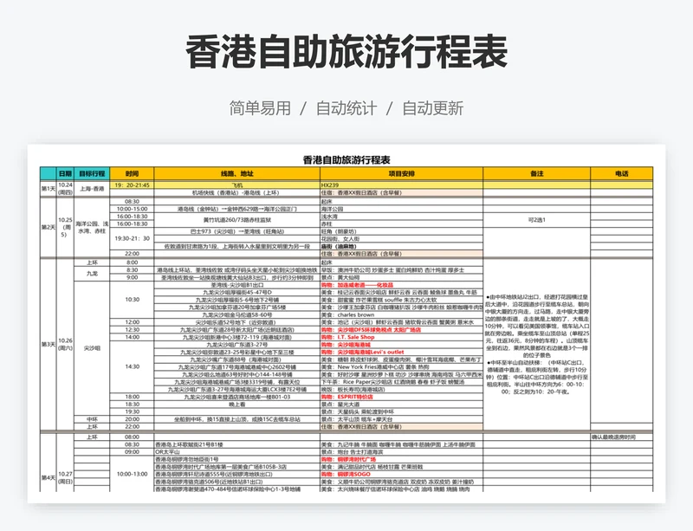Screen dimensions: 693x531
Task: Click the 香港自助旅游行程表 sheet title
Action: 346,159
